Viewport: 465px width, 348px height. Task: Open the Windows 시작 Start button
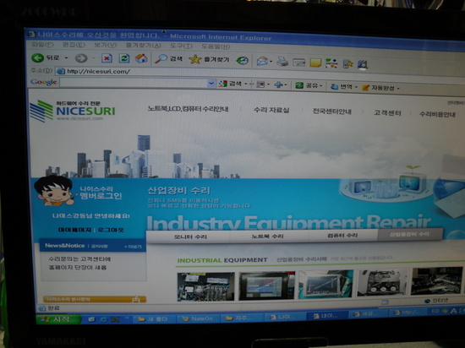coord(58,319)
